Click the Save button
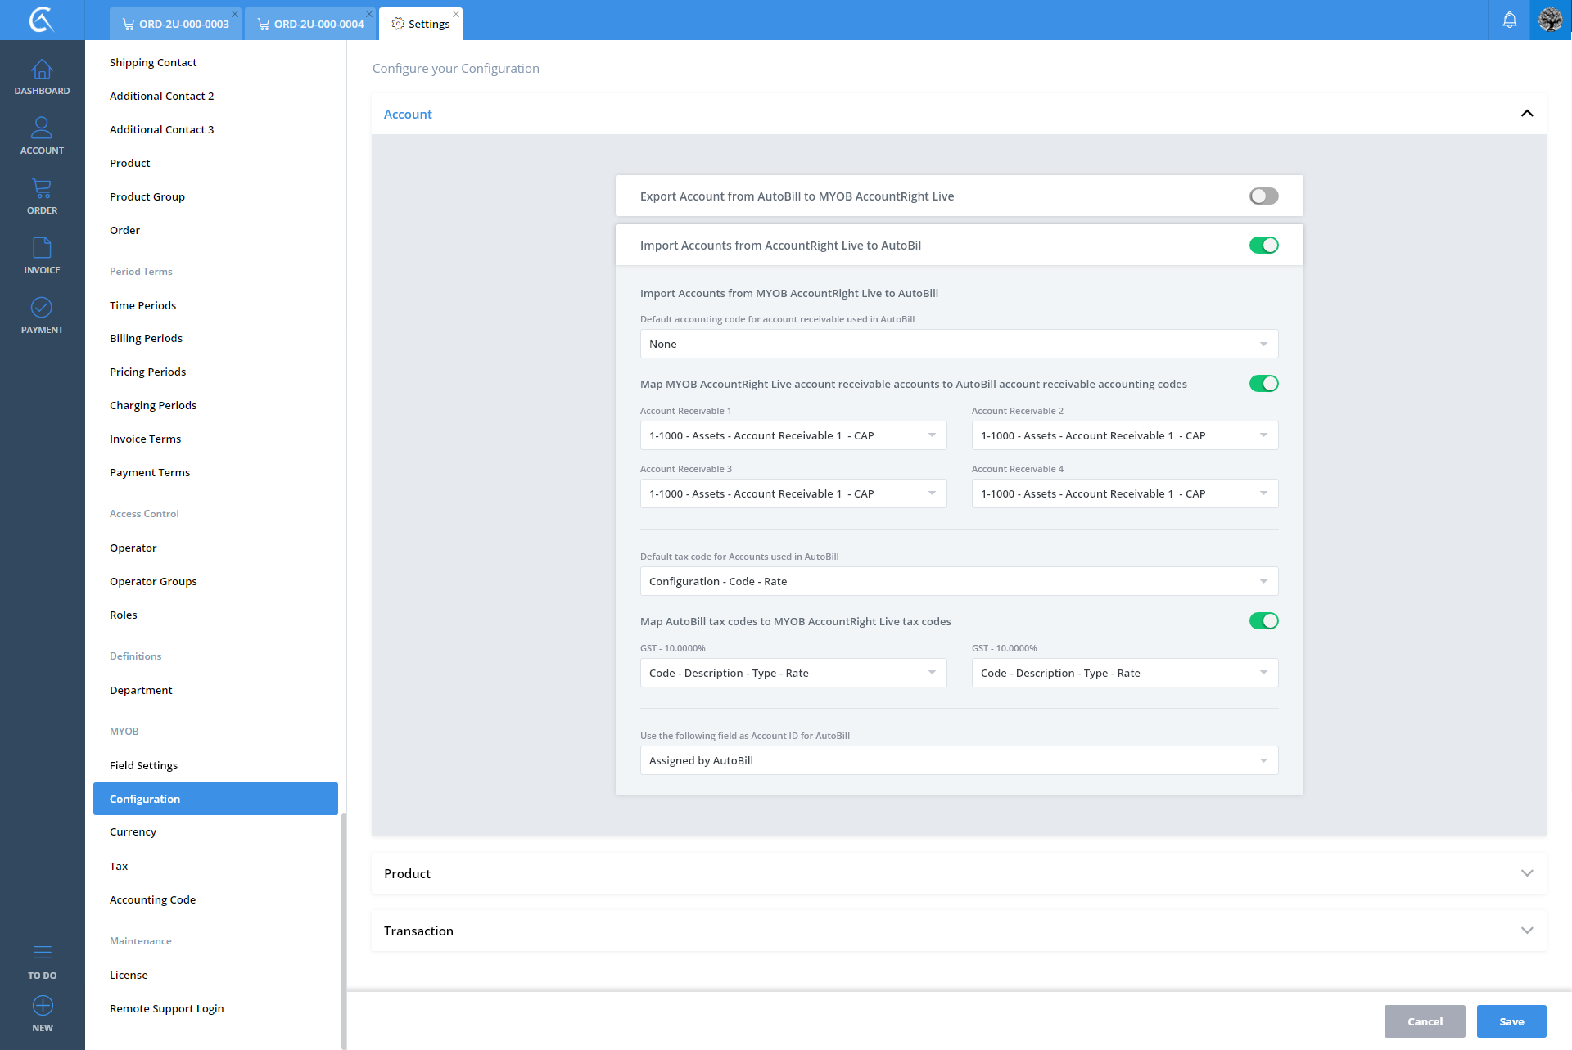Screen dimensions: 1572x1050 tap(1511, 1021)
